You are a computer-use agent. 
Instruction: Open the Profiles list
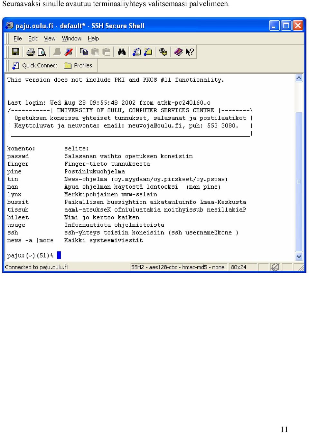point(78,66)
